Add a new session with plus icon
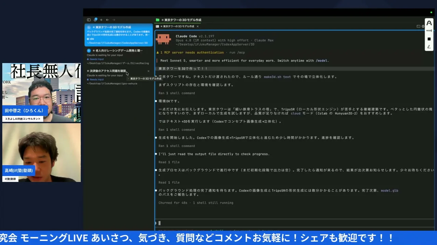This screenshot has width=437, height=245. [101, 20]
